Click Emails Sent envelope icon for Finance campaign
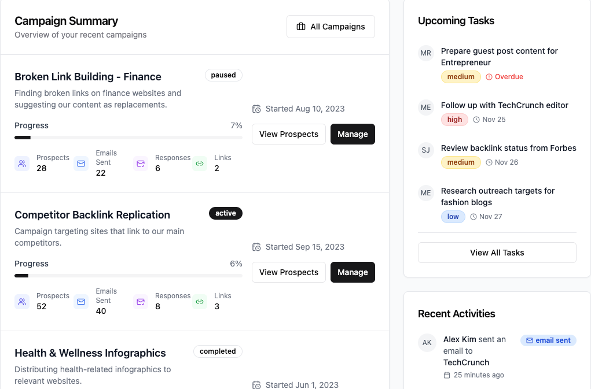This screenshot has width=591, height=389. coord(81,164)
